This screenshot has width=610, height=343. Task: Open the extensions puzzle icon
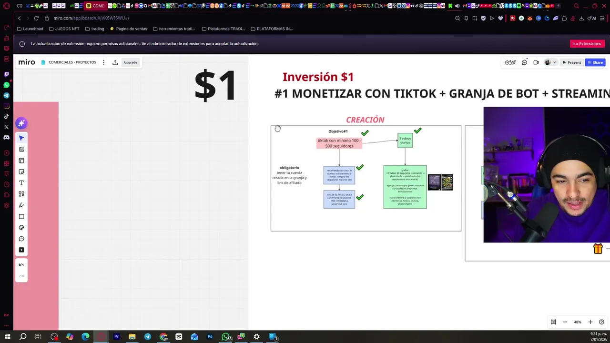coord(564,18)
